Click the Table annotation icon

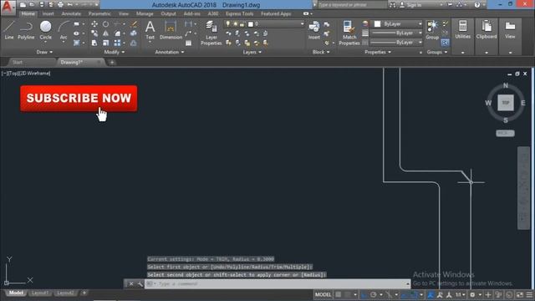(188, 43)
